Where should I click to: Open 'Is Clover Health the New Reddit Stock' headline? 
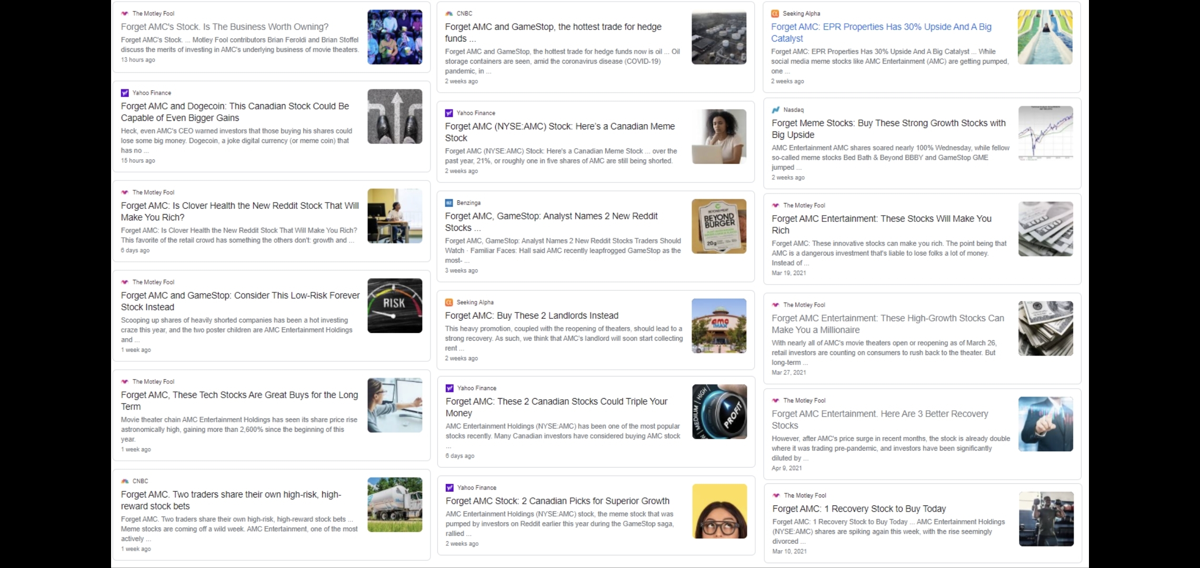coord(240,211)
